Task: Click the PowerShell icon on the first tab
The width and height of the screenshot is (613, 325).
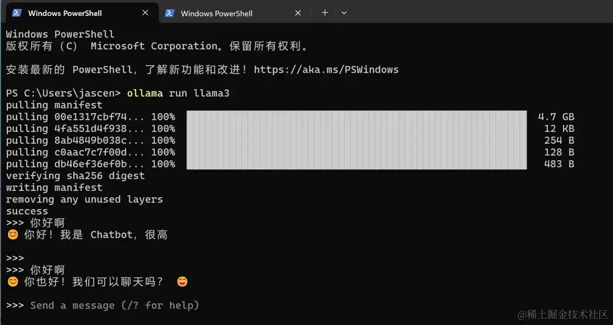Action: (16, 13)
